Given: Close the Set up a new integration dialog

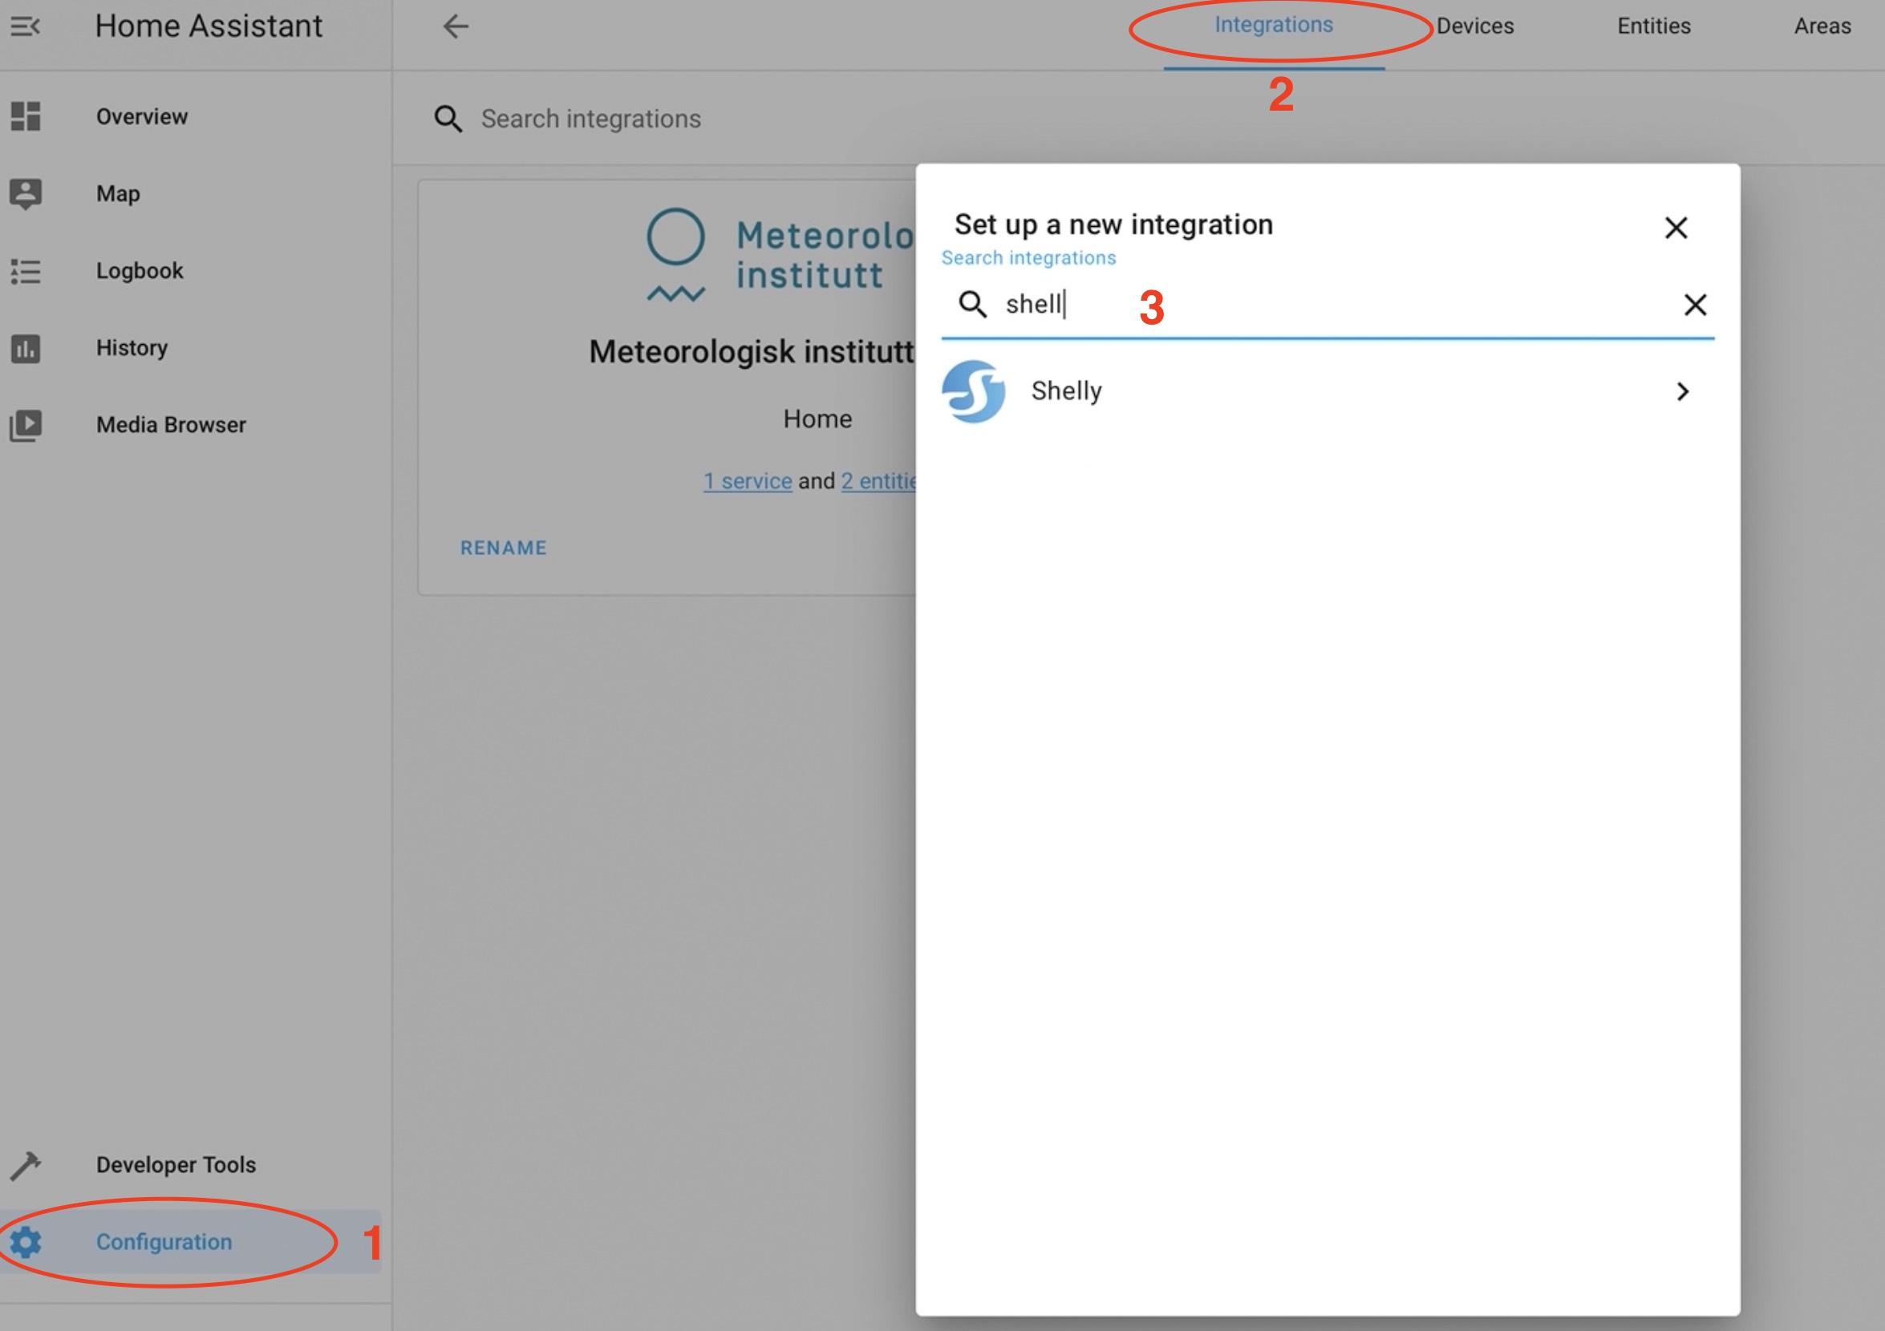Looking at the screenshot, I should tap(1676, 227).
